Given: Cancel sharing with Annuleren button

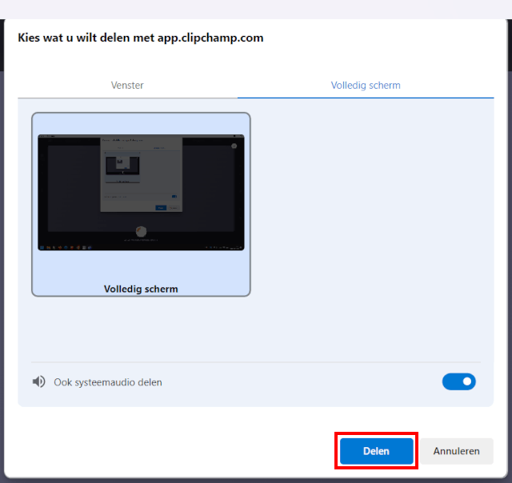Looking at the screenshot, I should 457,451.
